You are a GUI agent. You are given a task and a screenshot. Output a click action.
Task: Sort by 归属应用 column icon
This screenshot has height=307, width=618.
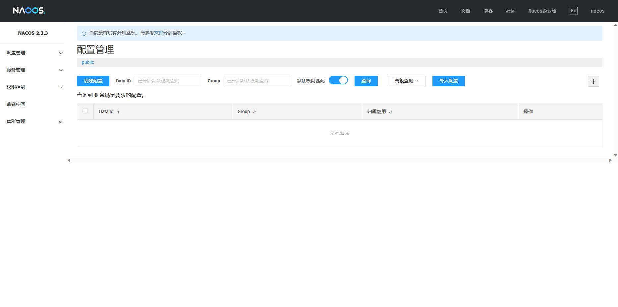click(390, 112)
